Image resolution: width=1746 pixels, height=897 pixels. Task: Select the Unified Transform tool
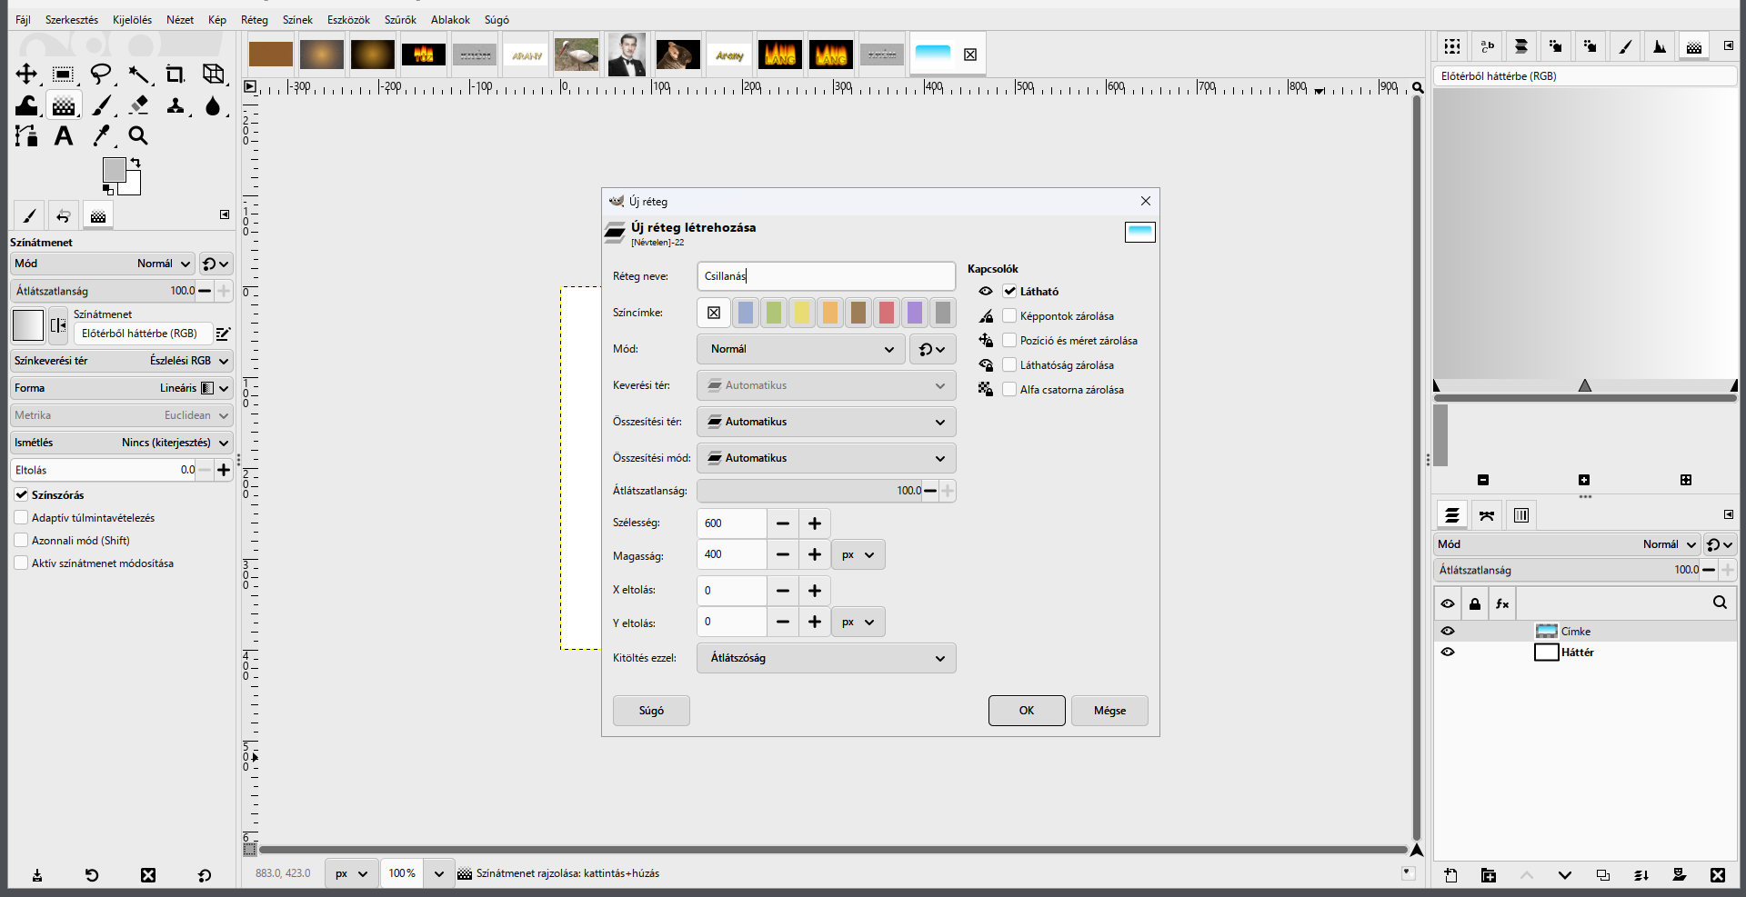pyautogui.click(x=214, y=75)
